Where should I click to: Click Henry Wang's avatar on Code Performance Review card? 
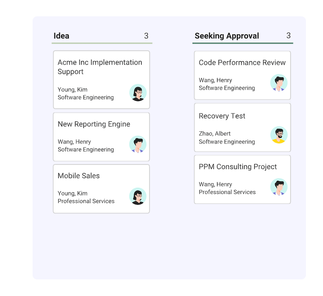coord(279,83)
